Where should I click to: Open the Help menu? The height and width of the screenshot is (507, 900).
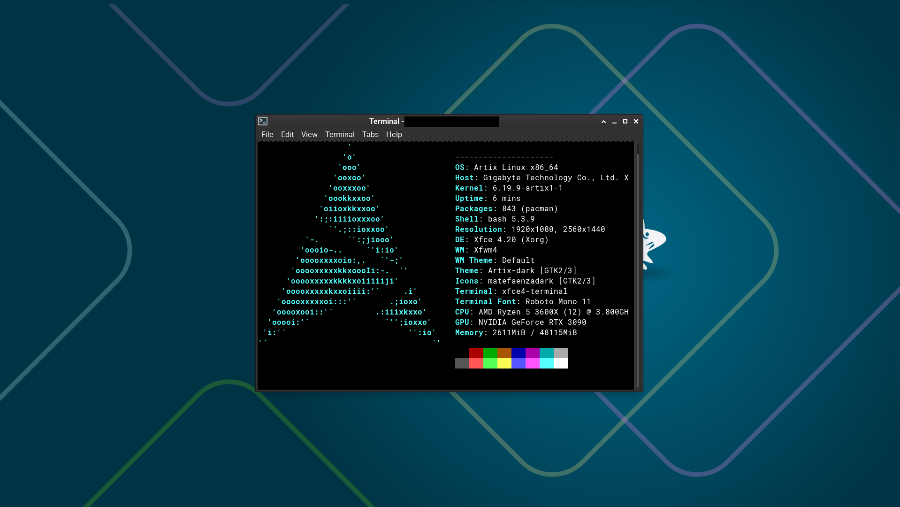[394, 134]
